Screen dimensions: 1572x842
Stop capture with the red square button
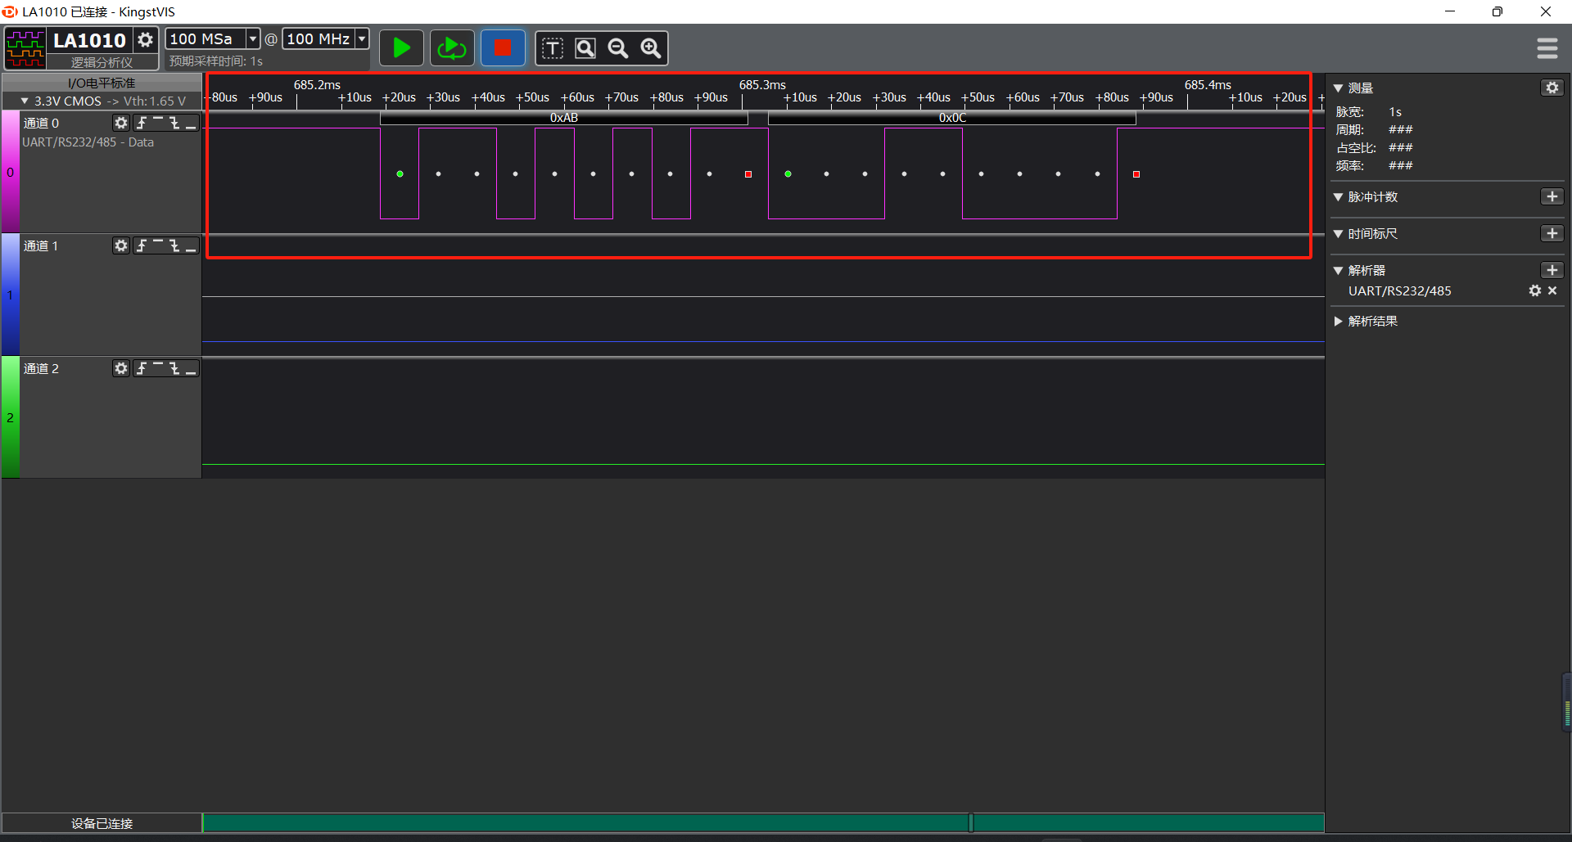(503, 48)
